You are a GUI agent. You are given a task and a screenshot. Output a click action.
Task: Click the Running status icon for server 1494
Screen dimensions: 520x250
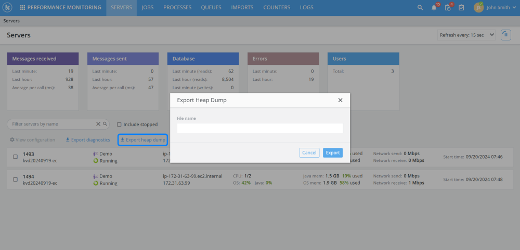[96, 183]
